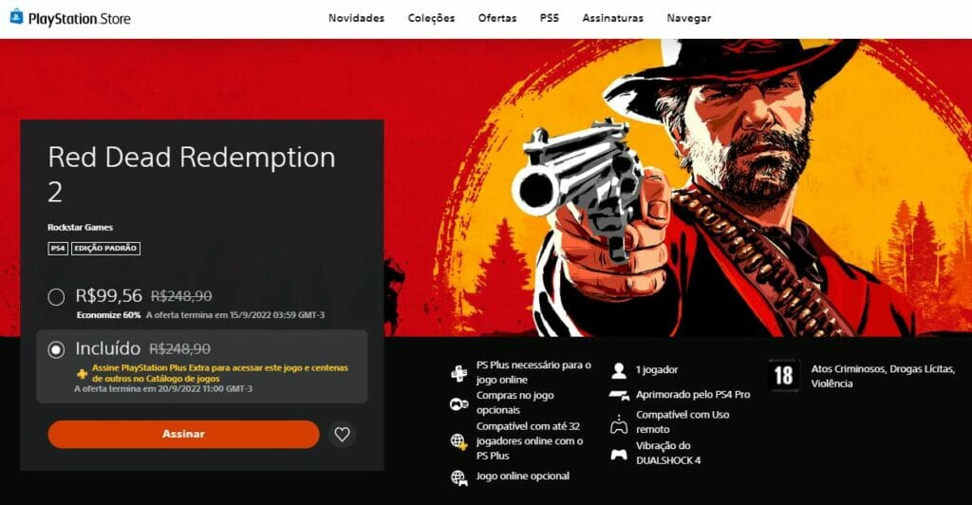Click the in-game purchases controller icon
This screenshot has width=972, height=505.
click(x=458, y=404)
